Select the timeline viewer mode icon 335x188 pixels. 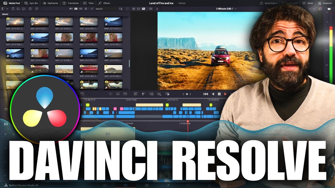[143, 9]
